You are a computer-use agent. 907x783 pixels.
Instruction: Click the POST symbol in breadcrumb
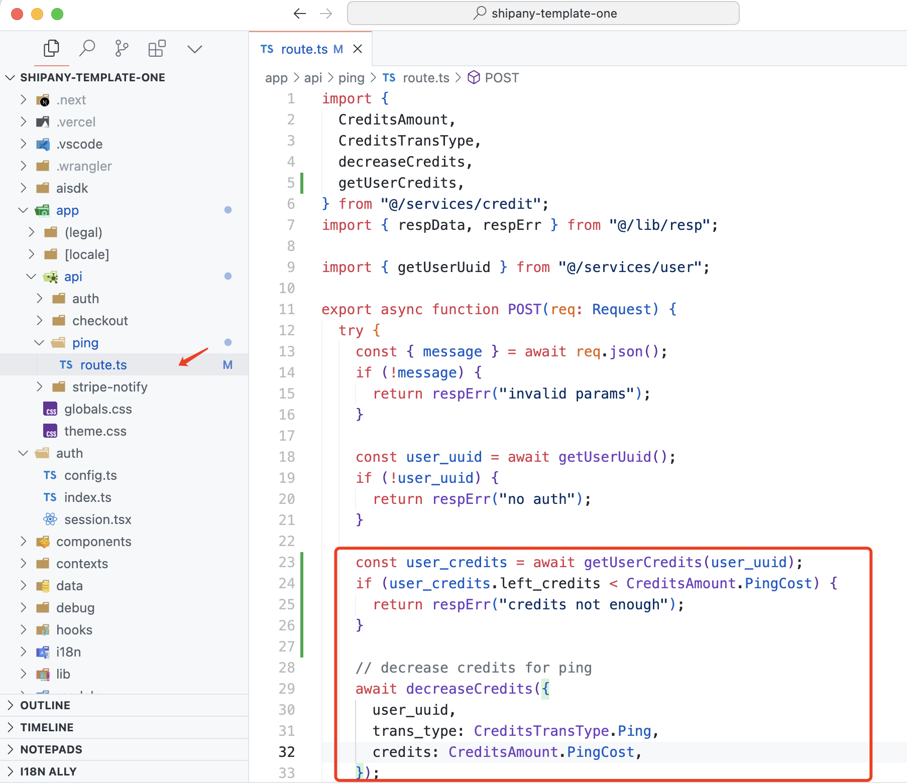501,78
